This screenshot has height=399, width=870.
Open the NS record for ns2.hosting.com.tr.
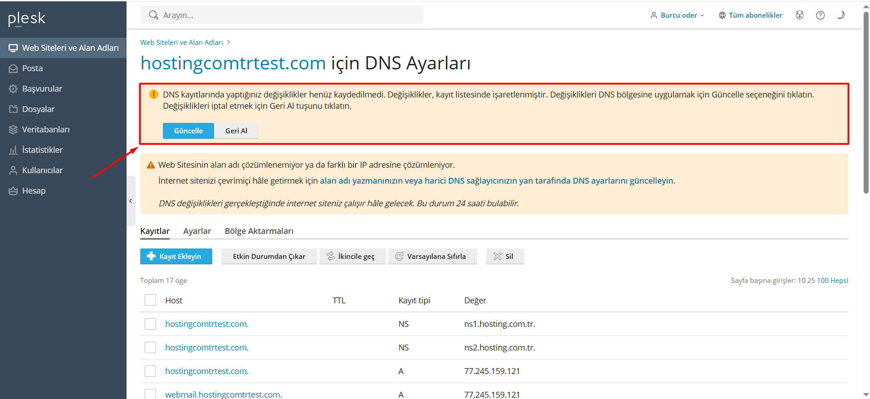tap(207, 347)
